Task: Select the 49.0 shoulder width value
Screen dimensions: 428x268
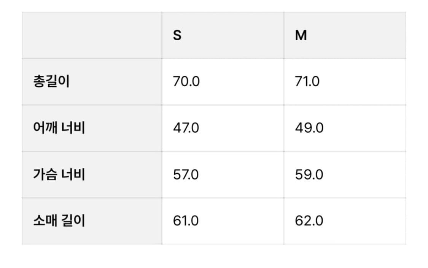Action: tap(309, 128)
